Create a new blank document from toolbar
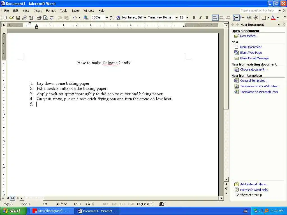Viewport: 287px width, 215px height. (x=5, y=18)
